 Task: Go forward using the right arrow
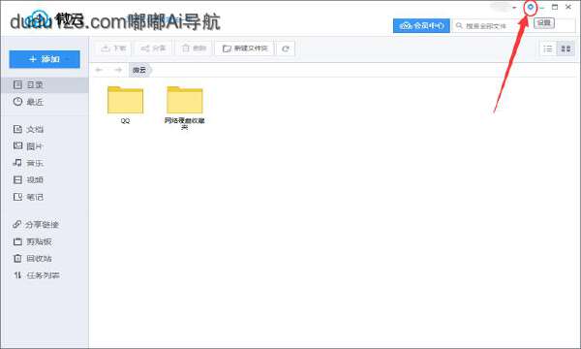click(x=118, y=70)
